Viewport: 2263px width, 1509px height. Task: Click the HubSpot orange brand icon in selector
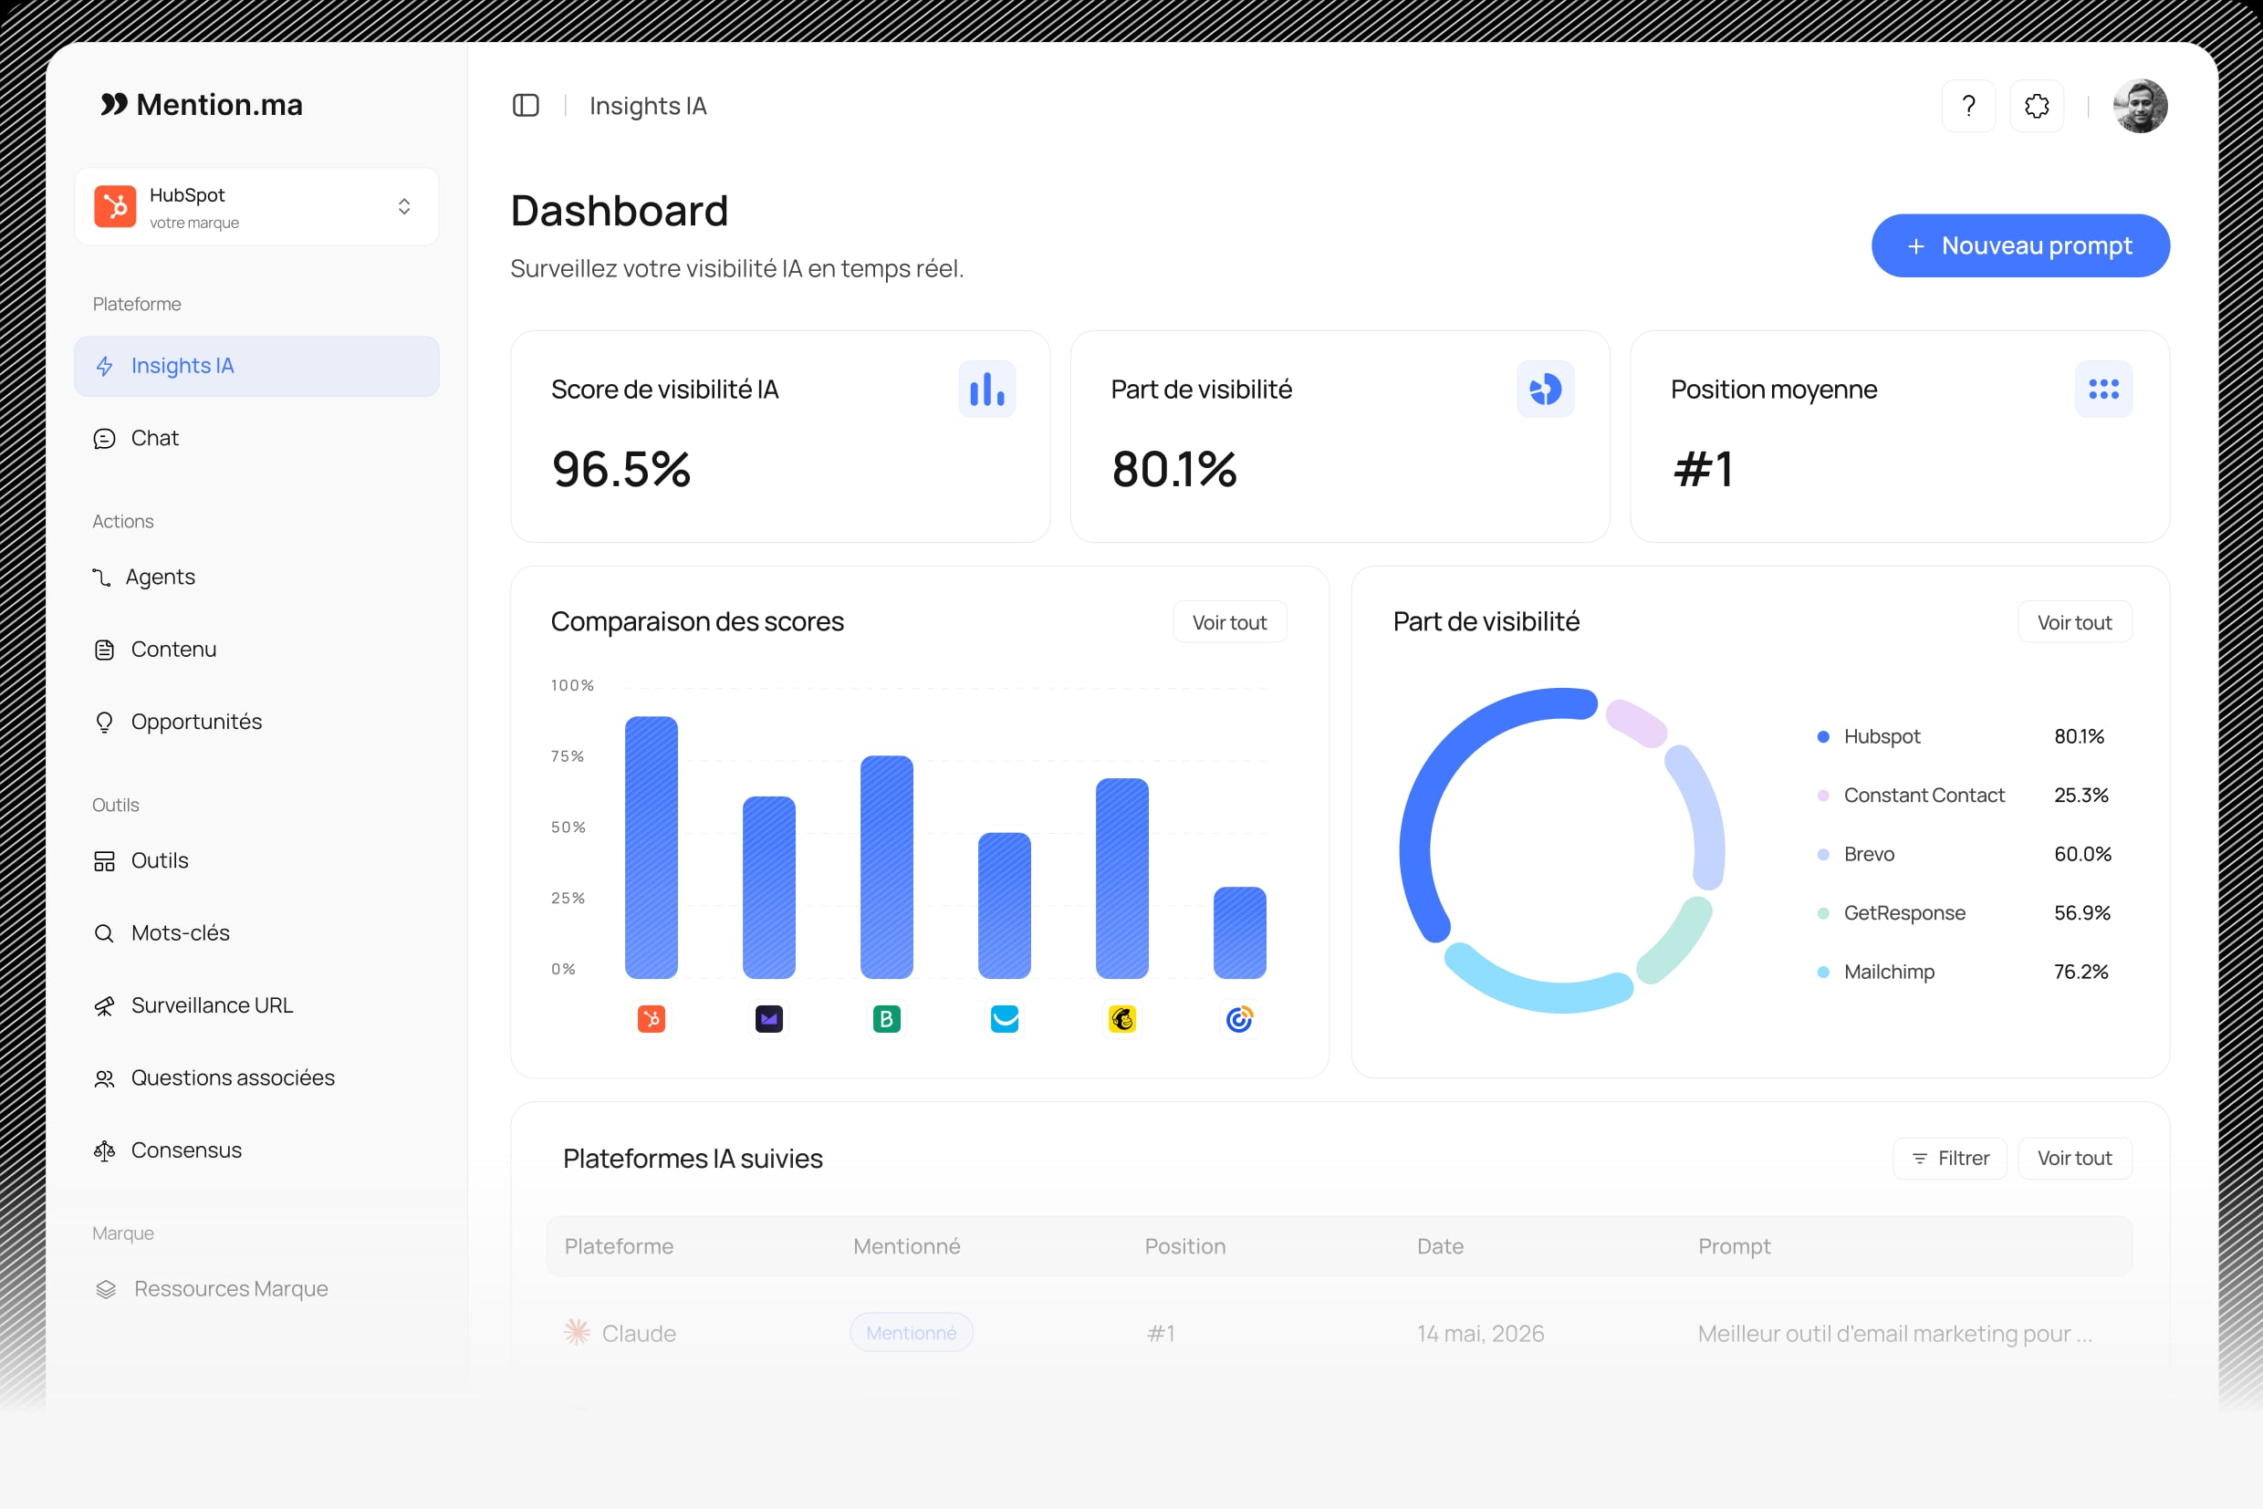coord(115,207)
